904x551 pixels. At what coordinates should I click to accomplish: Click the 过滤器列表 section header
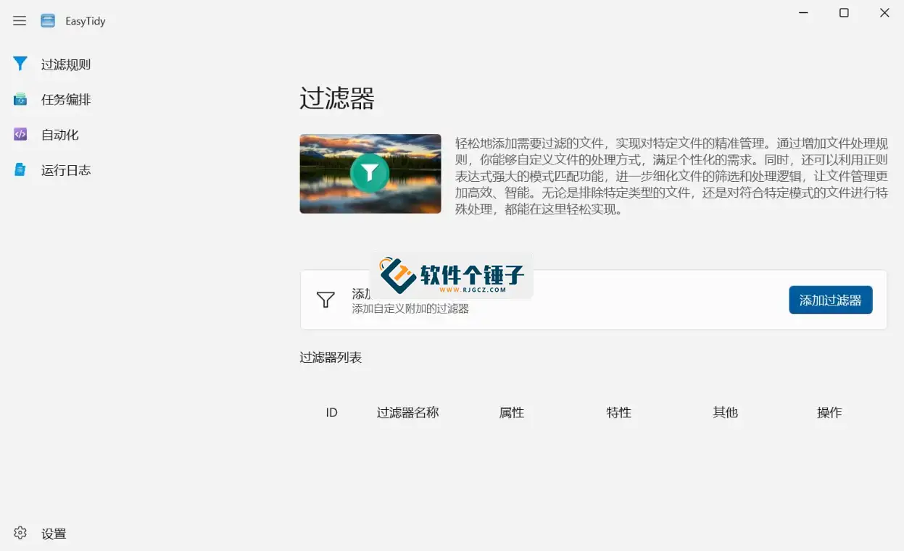pyautogui.click(x=331, y=357)
